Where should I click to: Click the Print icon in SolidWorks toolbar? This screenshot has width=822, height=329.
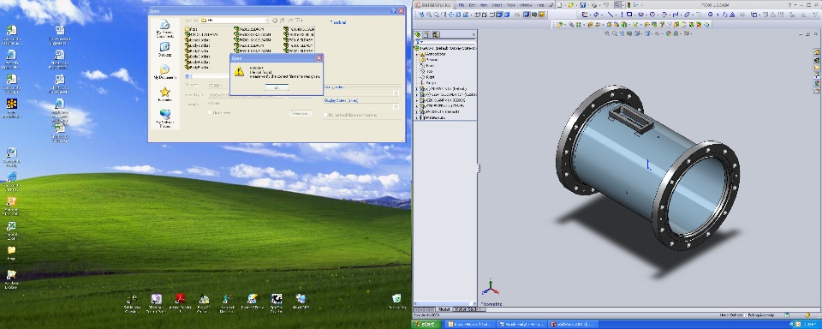coord(594,5)
